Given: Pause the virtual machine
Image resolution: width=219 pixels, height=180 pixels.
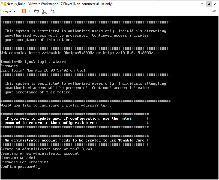Looking at the screenshot, I should click(24, 11).
